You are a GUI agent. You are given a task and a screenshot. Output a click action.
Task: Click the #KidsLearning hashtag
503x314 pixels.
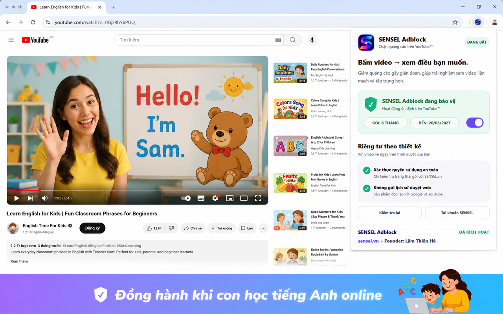(x=129, y=246)
